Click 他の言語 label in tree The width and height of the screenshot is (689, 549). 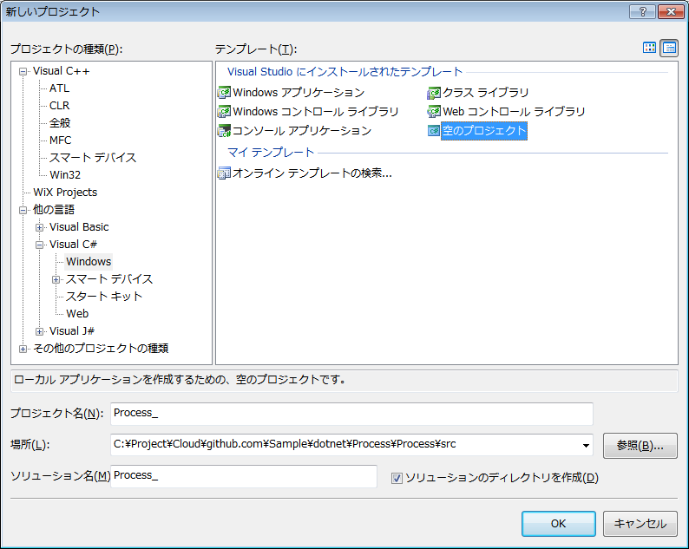click(x=54, y=210)
